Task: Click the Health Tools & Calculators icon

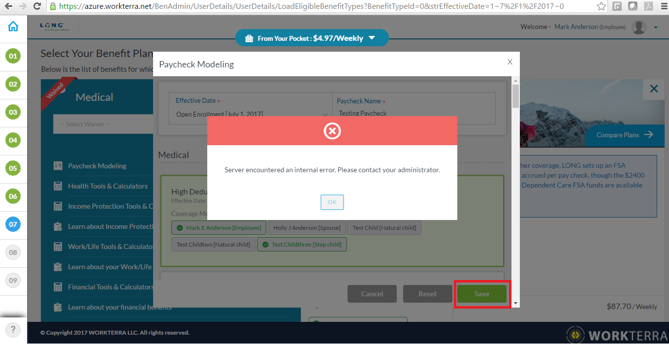Action: (58, 186)
